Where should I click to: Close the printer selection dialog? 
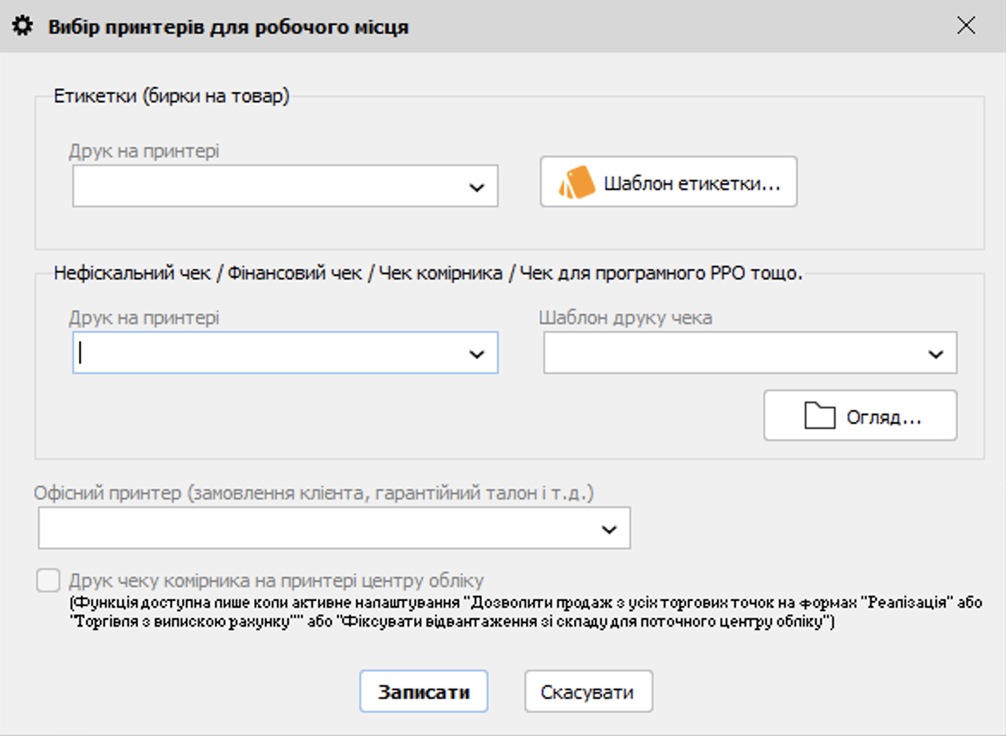(x=966, y=26)
